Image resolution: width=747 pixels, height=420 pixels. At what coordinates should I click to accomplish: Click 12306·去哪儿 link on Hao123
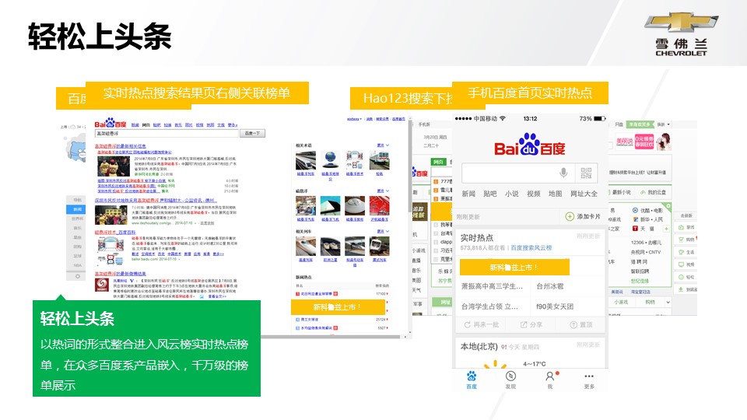pos(646,243)
